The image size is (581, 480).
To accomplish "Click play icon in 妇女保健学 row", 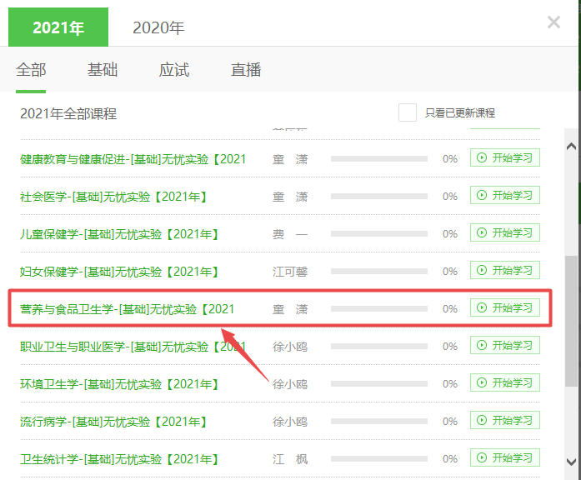I will click(481, 271).
